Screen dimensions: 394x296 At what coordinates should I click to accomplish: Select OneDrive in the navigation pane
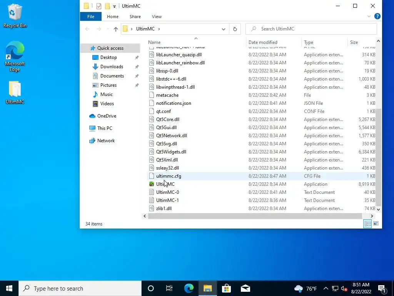(107, 116)
